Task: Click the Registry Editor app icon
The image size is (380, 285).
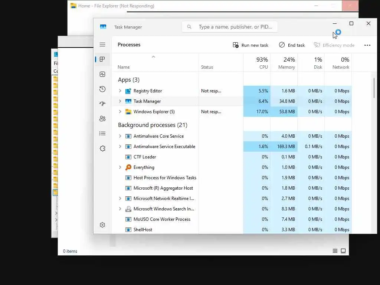Action: coord(128,91)
